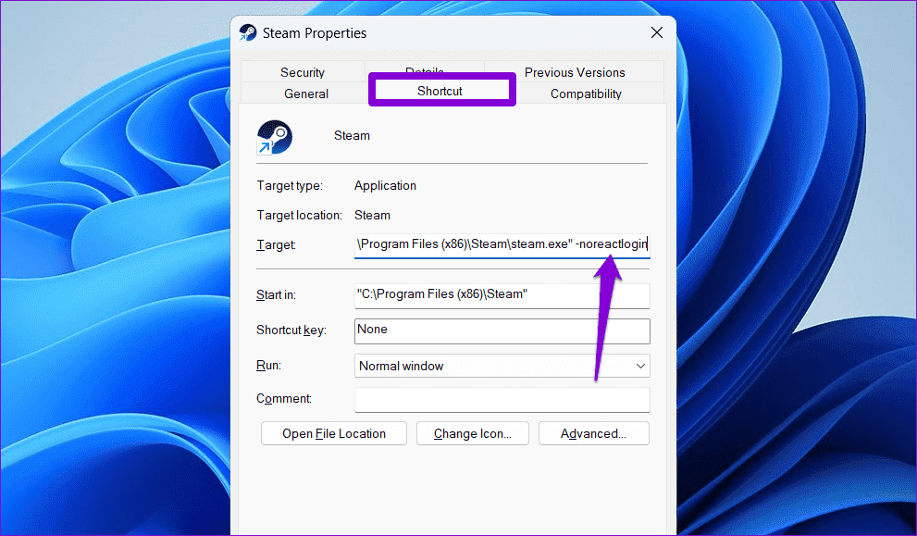The height and width of the screenshot is (536, 917).
Task: Expand the Run dropdown menu
Action: pos(502,366)
